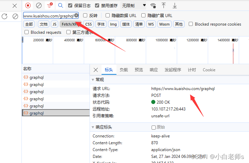This screenshot has height=163, width=249.
Task: Switch to the 预览 preview tab
Action: [139, 70]
